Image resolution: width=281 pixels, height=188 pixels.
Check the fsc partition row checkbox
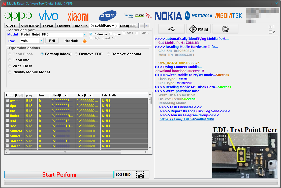7,111
